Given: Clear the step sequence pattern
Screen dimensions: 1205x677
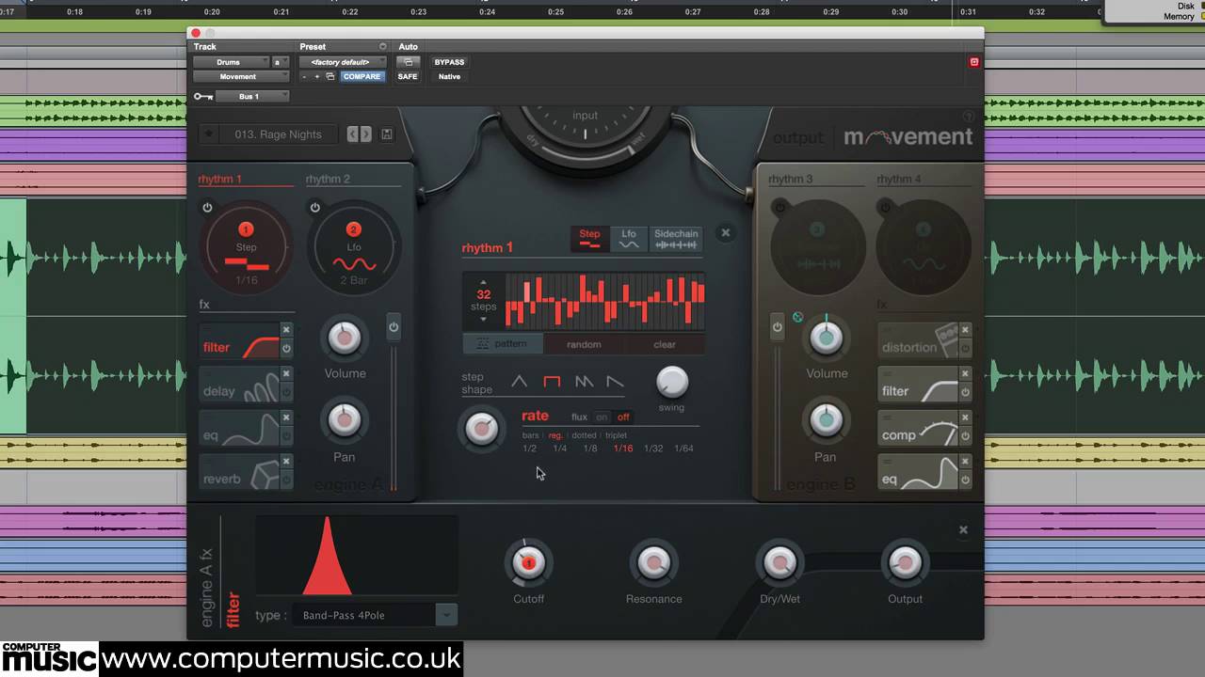Looking at the screenshot, I should click(665, 344).
